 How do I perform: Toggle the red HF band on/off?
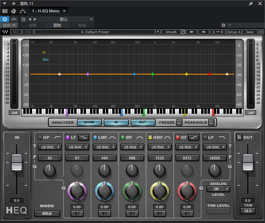coord(177,137)
